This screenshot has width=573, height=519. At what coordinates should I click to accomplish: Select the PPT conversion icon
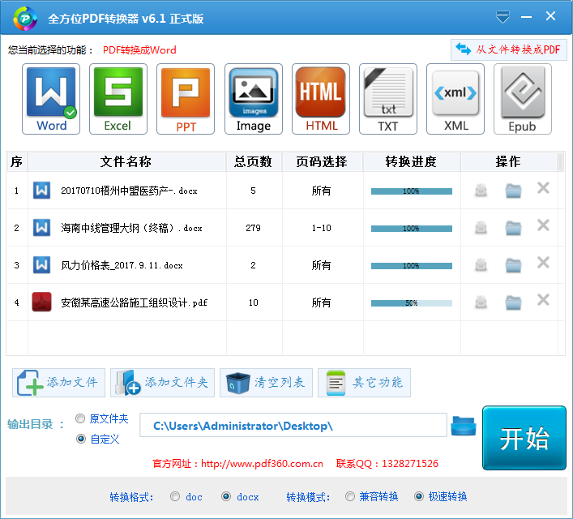coord(186,99)
